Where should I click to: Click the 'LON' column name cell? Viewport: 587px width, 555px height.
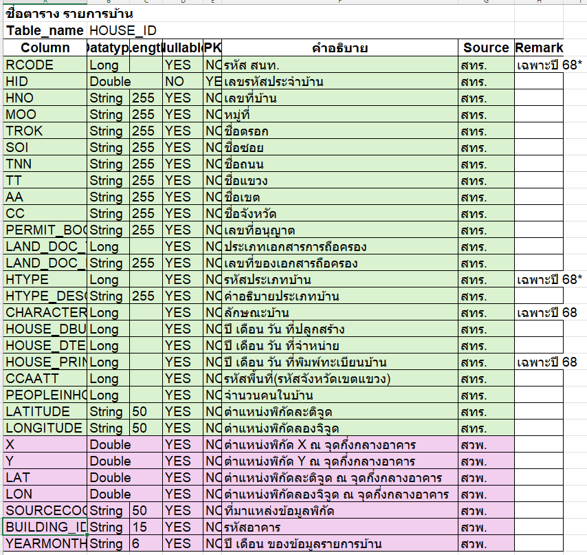click(x=45, y=494)
